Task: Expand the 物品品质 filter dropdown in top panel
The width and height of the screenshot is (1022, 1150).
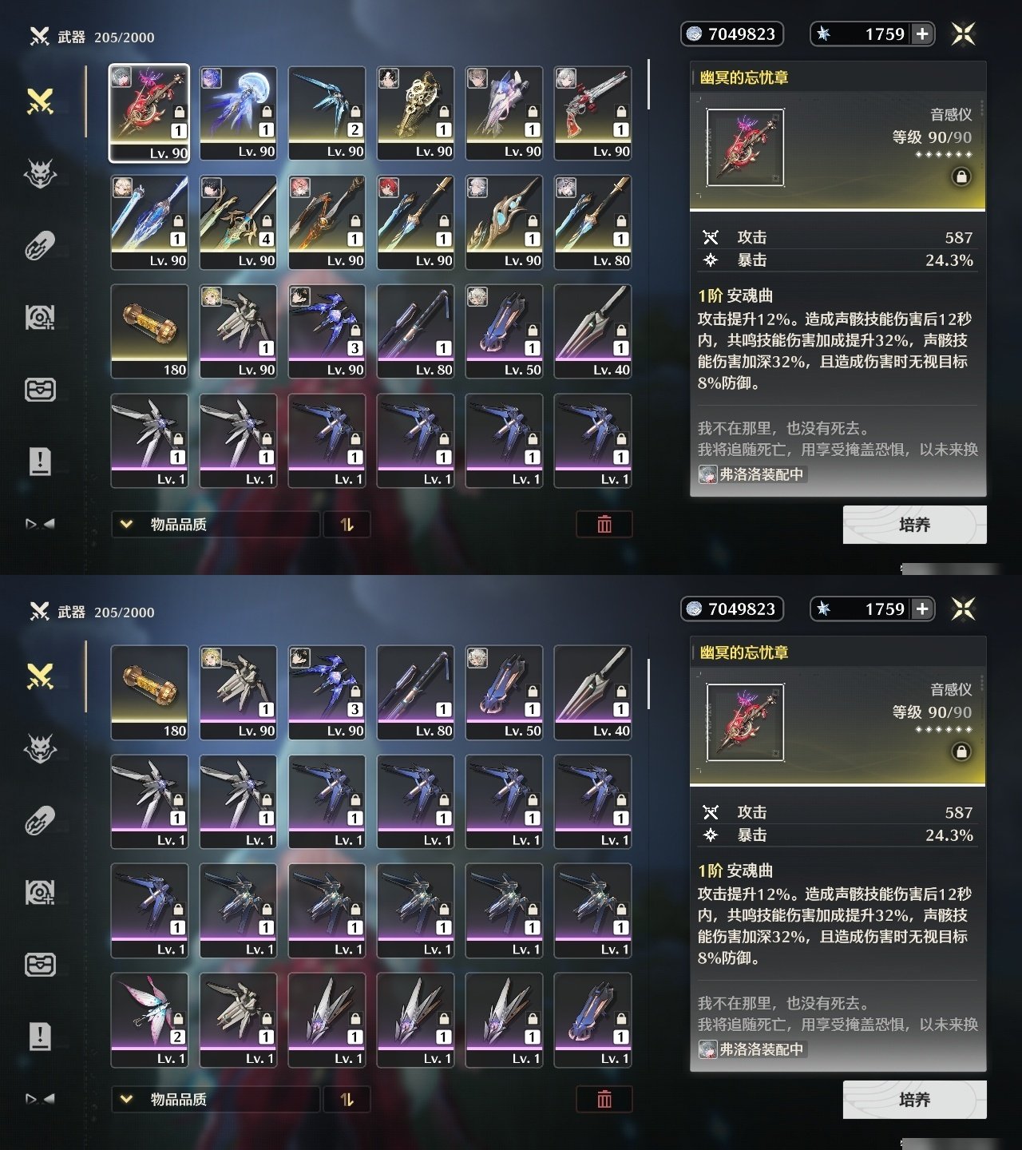Action: point(216,524)
